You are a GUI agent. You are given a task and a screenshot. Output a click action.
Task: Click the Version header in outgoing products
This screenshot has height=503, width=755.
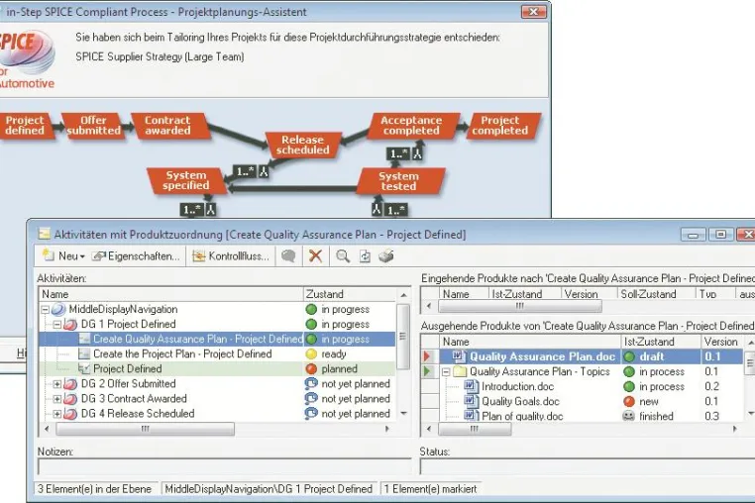[x=720, y=342]
